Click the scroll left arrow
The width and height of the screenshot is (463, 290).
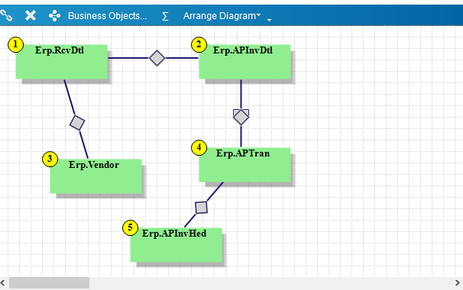coord(2,283)
